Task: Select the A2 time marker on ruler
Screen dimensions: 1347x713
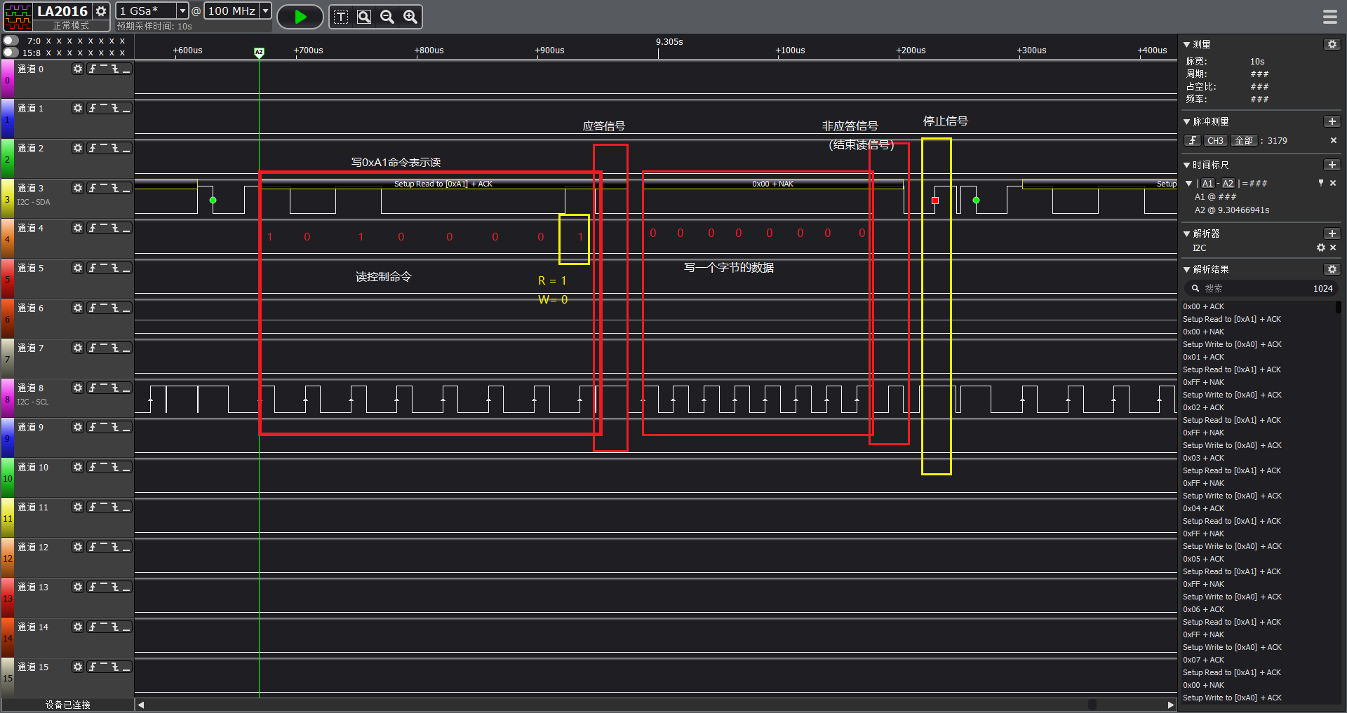Action: (x=259, y=53)
